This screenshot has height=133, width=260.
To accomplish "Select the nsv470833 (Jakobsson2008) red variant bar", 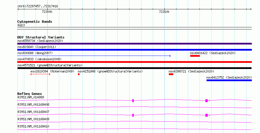I will (x=134, y=62).
